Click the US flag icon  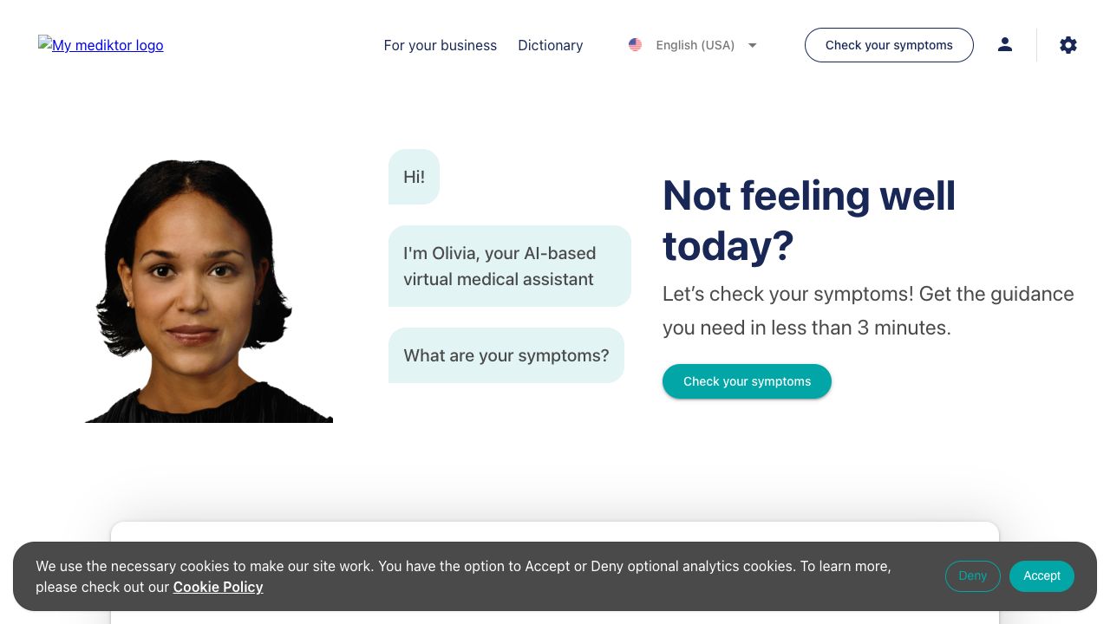pos(635,45)
